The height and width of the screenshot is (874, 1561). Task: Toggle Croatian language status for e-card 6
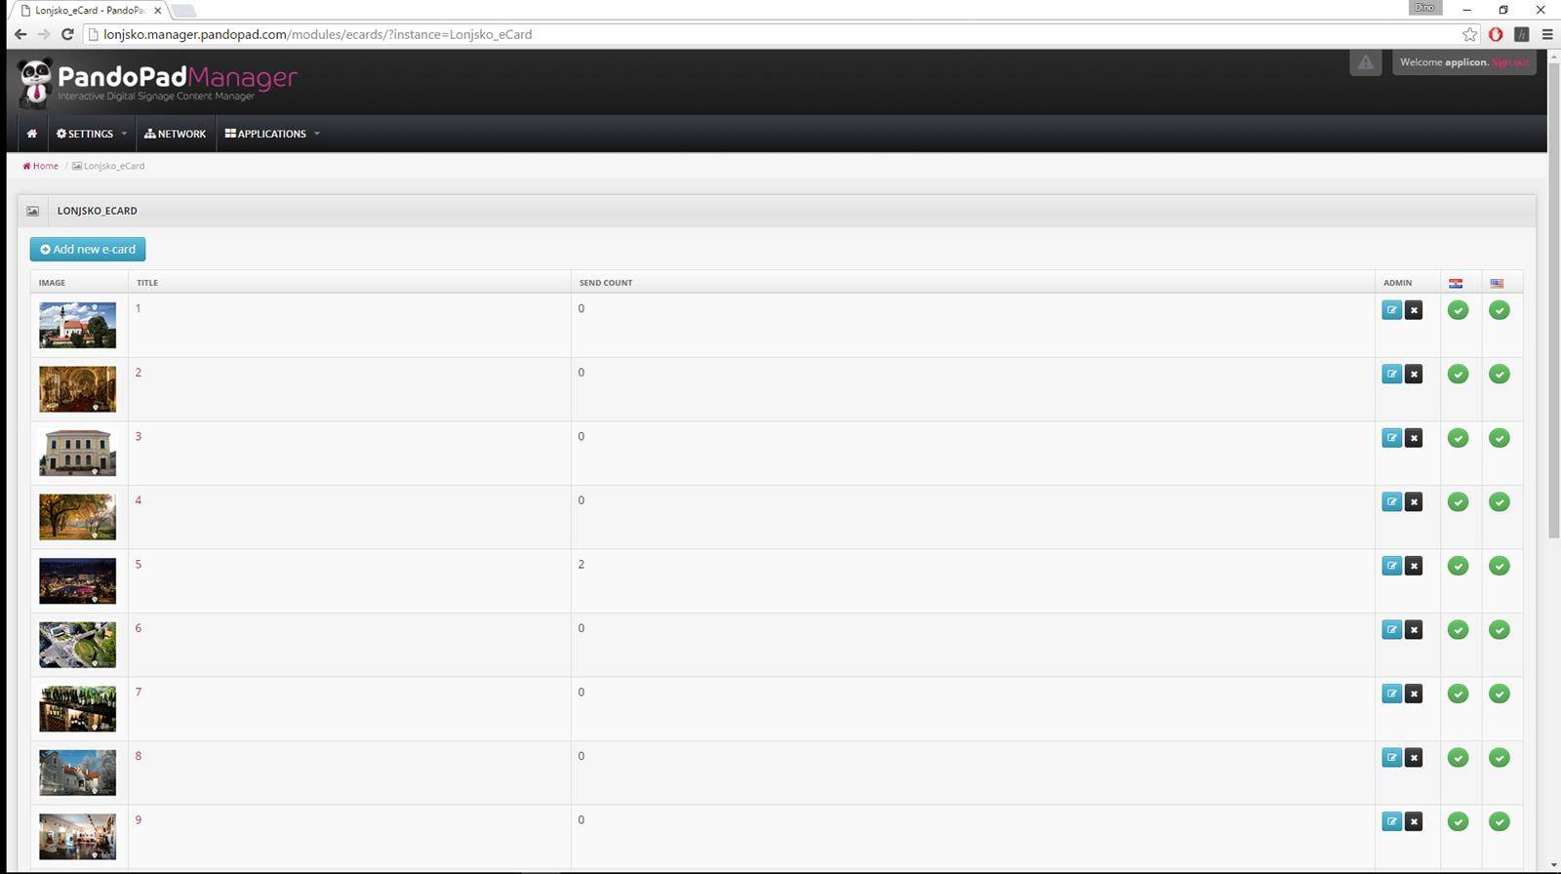click(x=1458, y=629)
